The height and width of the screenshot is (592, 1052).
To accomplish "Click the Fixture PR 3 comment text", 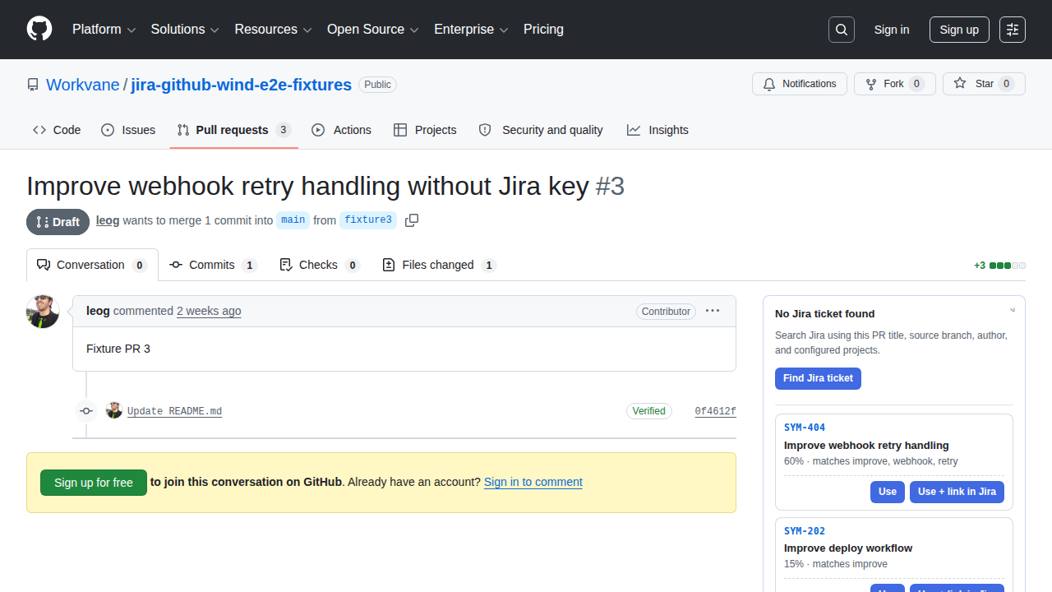I will pos(118,349).
